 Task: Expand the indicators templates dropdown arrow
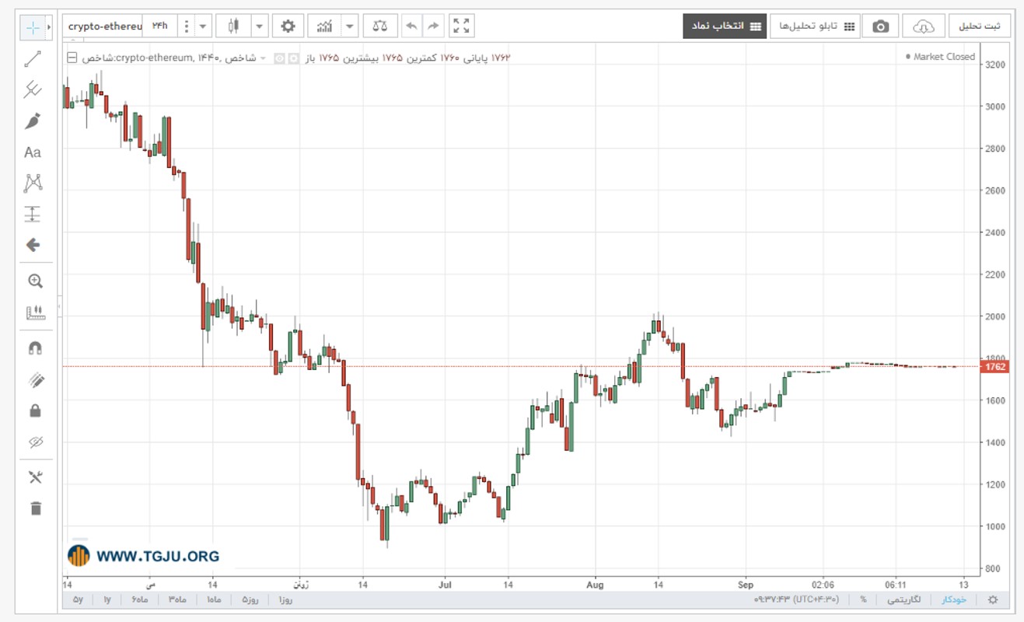pos(350,26)
